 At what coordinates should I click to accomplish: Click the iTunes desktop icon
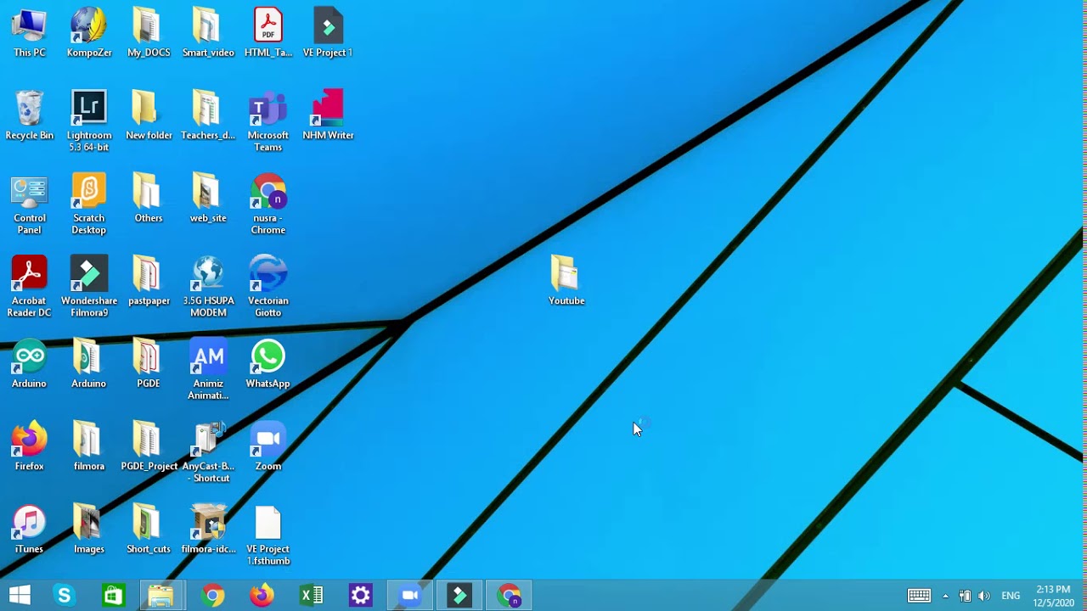coord(30,523)
